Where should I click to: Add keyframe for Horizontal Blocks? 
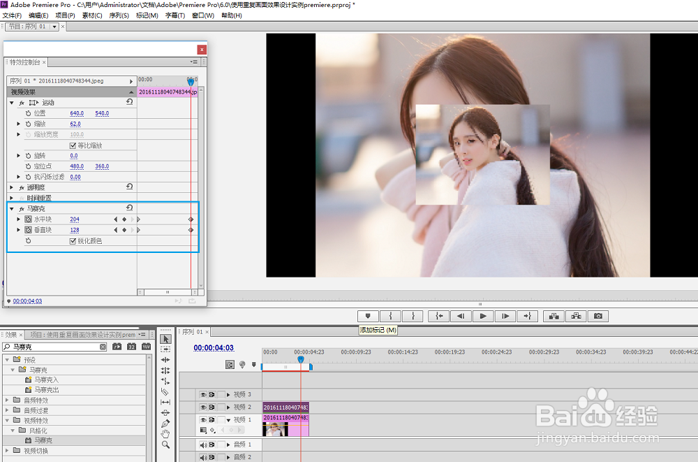124,219
